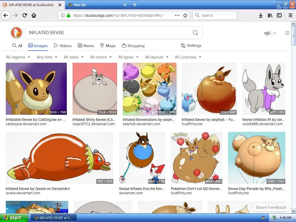
Task: Click the green secure padlock icon
Action: 68,15
